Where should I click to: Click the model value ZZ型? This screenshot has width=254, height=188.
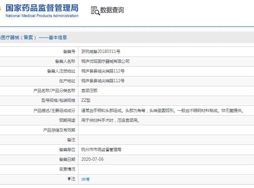tap(86, 101)
